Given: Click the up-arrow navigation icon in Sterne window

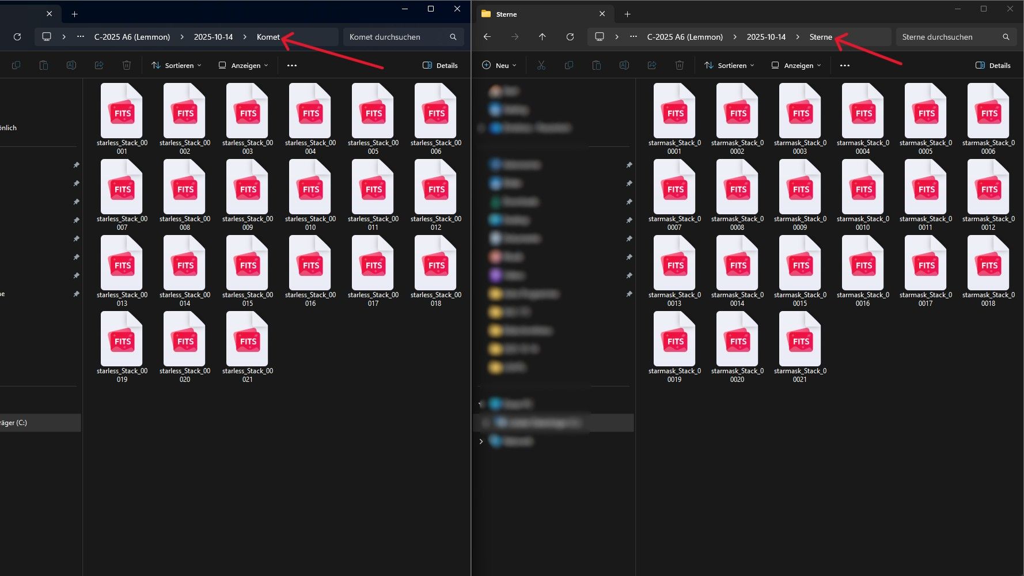Looking at the screenshot, I should pos(542,37).
